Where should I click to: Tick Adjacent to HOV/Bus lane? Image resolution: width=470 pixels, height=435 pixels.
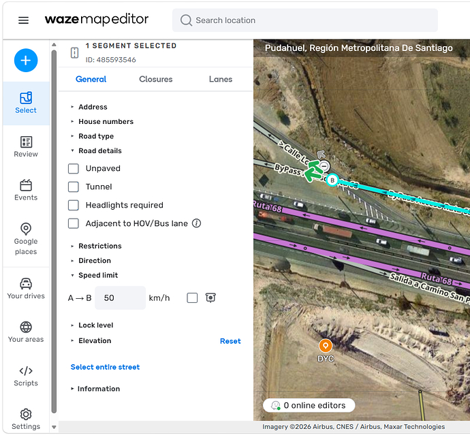[74, 223]
